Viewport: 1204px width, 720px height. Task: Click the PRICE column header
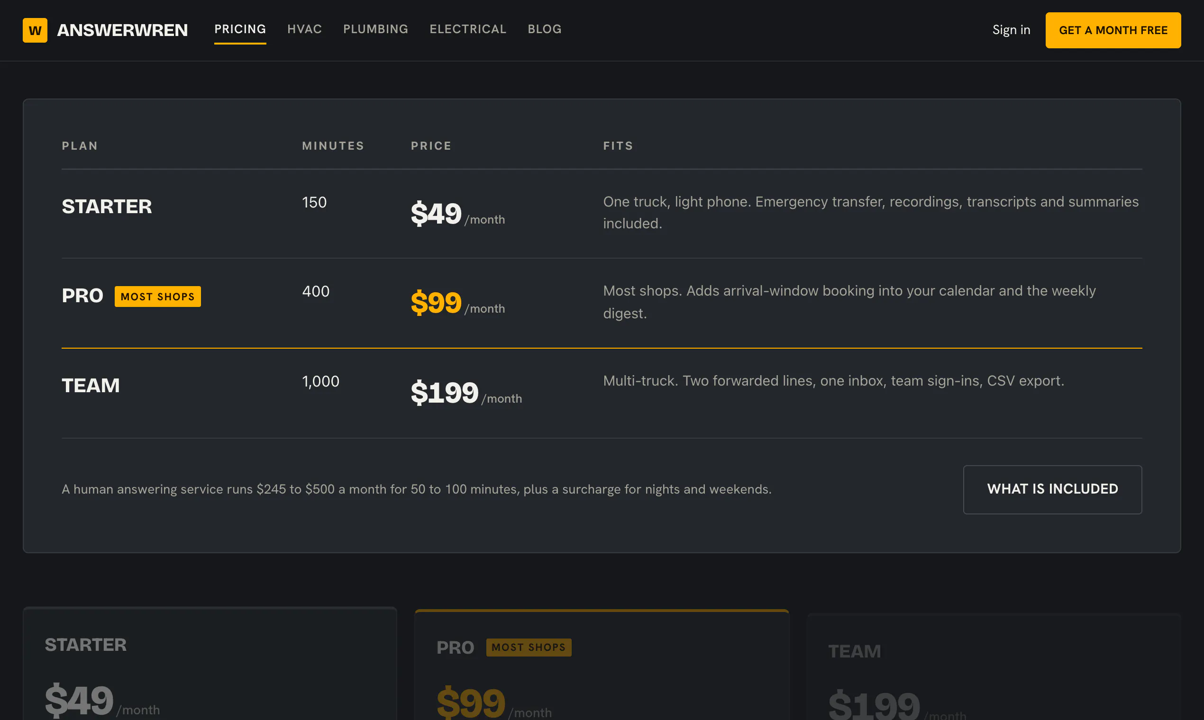431,145
